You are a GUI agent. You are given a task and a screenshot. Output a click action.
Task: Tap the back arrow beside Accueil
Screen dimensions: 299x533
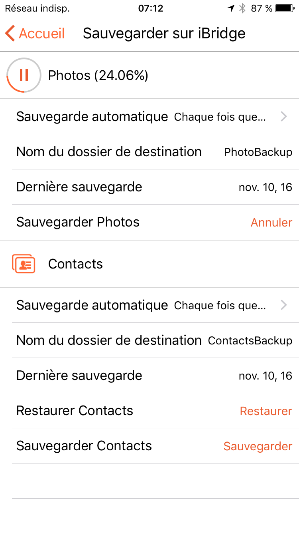pos(10,34)
